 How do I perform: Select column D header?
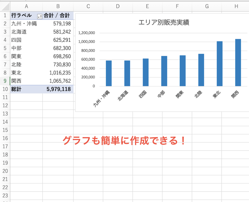pos(118,6)
